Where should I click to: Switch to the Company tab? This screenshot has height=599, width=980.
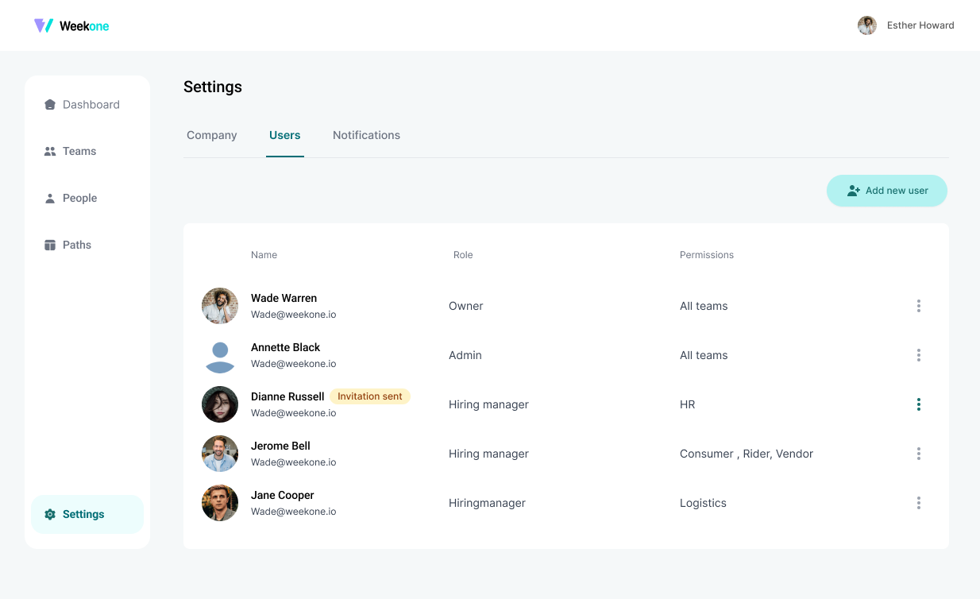coord(211,135)
